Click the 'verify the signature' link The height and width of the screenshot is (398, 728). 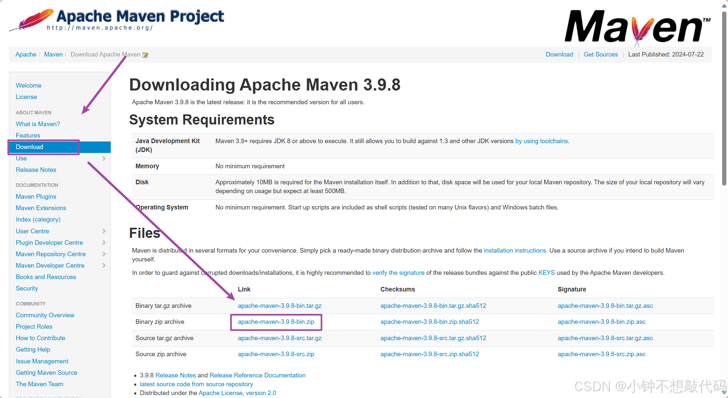point(398,273)
